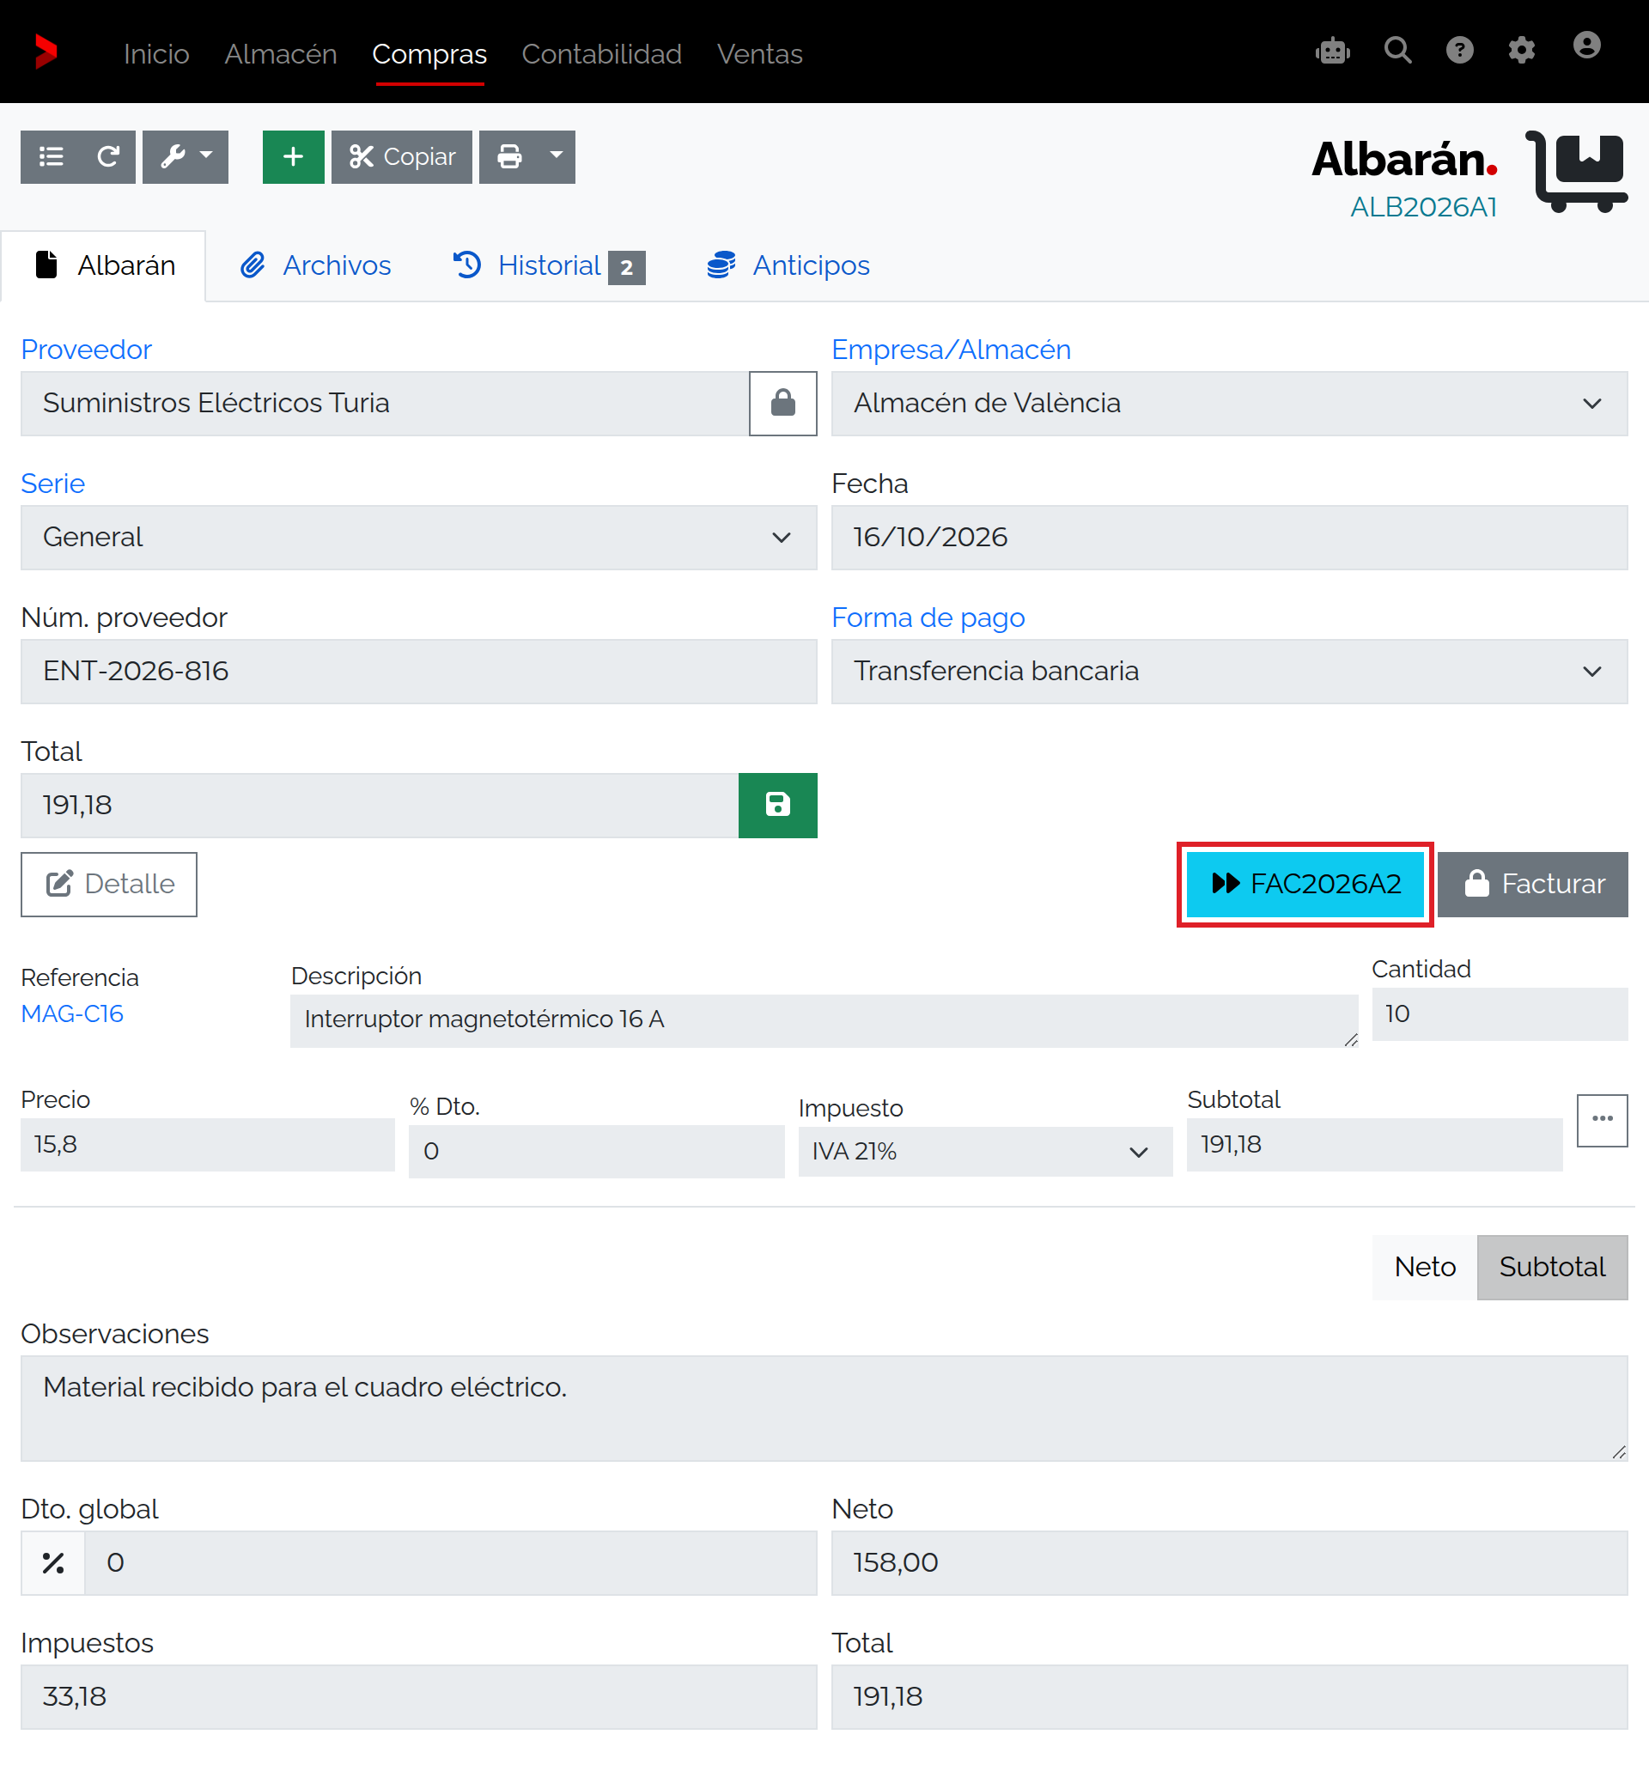The height and width of the screenshot is (1771, 1649).
Task: Open the help question mark icon
Action: (x=1459, y=51)
